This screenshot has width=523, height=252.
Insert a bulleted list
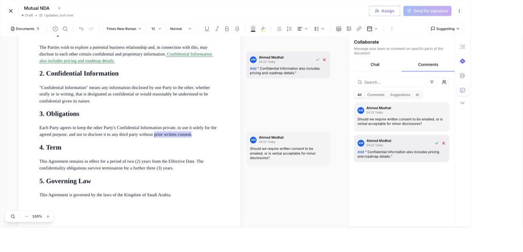tap(279, 29)
